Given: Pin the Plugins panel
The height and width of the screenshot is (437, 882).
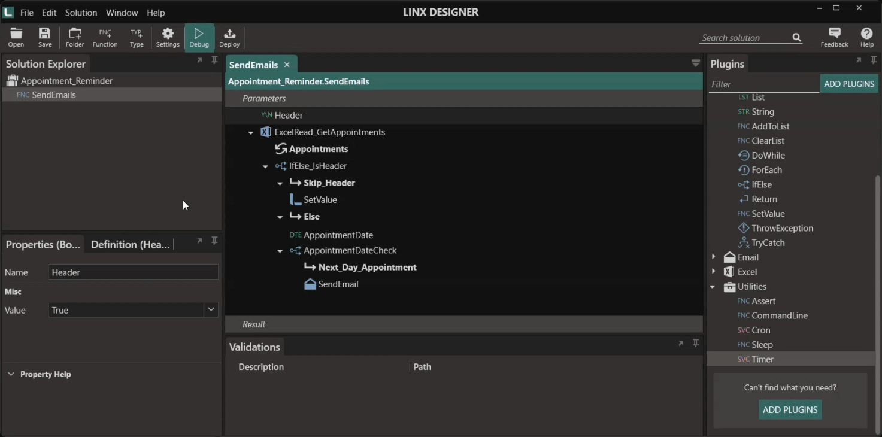Looking at the screenshot, I should pos(874,60).
